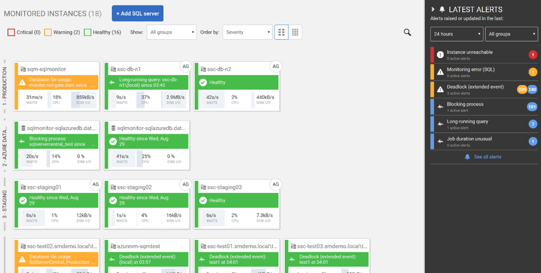Open the ssc-staging03 instance name
The height and width of the screenshot is (273, 541).
[224, 187]
